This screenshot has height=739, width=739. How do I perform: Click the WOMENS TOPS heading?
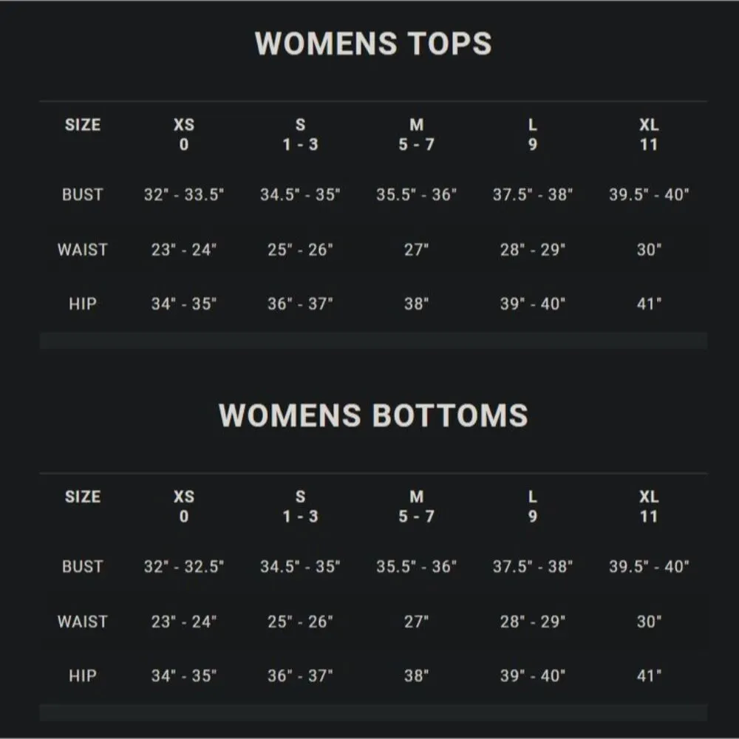tap(373, 44)
